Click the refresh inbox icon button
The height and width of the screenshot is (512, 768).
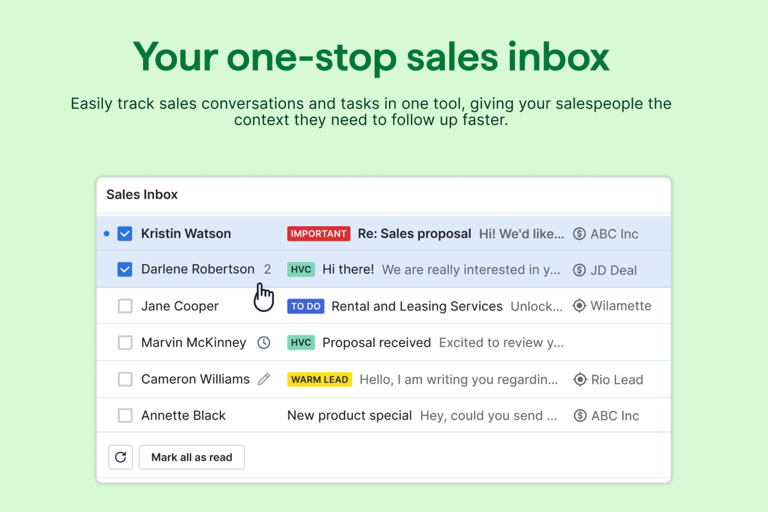pos(120,457)
